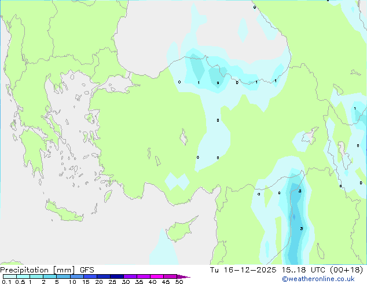Click the island of Crete on map
This screenshot has height=284, width=367.
coord(64,211)
